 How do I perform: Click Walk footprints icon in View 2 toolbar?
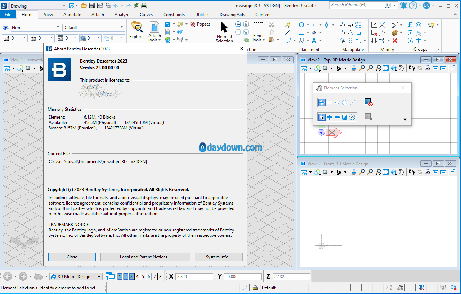coord(412,68)
